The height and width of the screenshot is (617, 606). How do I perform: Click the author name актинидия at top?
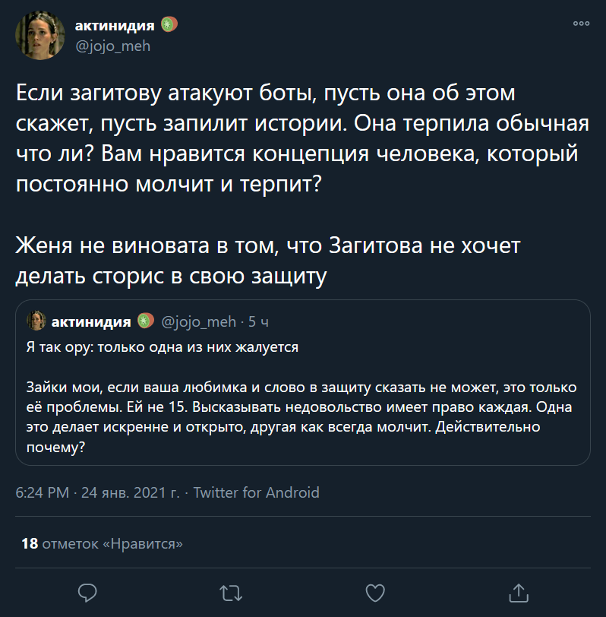pyautogui.click(x=115, y=26)
